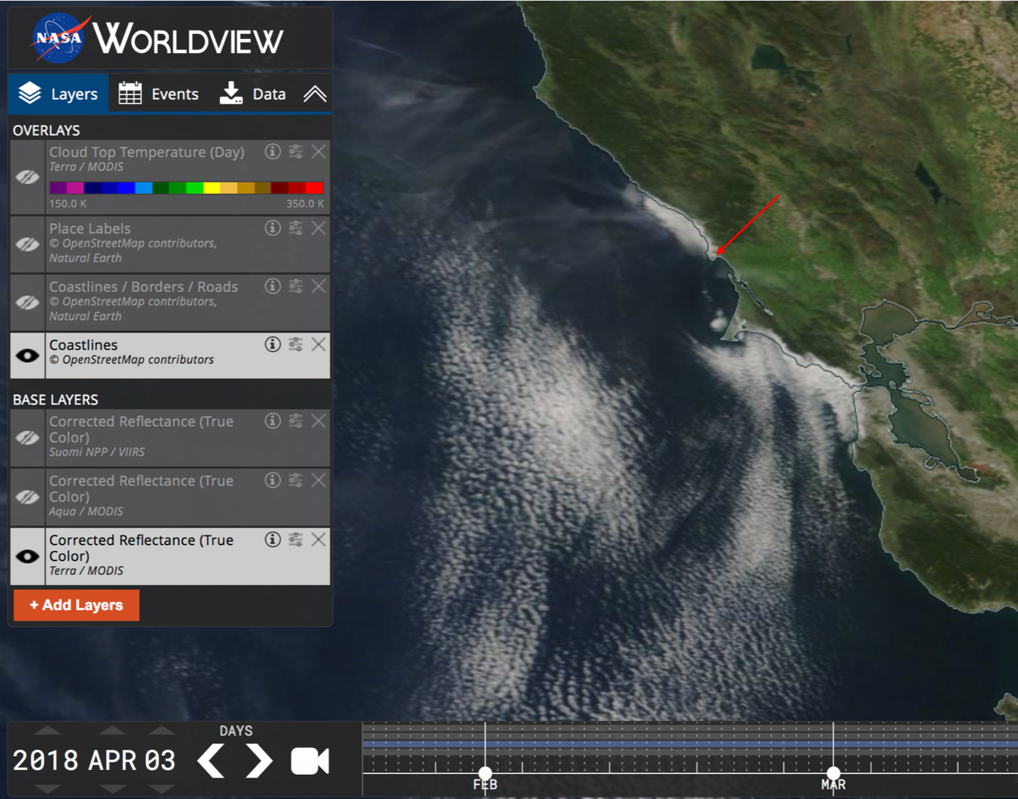Show the Place Labels layer
This screenshot has height=799, width=1018.
coord(28,244)
